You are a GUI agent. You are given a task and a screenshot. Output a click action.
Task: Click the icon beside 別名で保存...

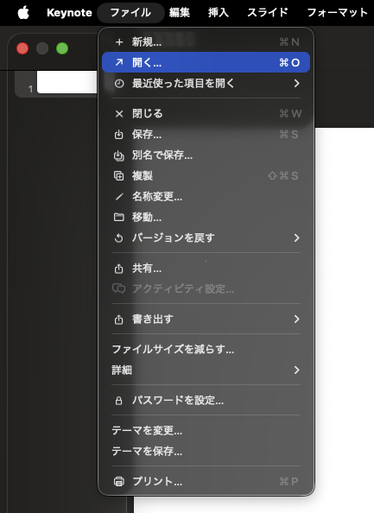[119, 155]
